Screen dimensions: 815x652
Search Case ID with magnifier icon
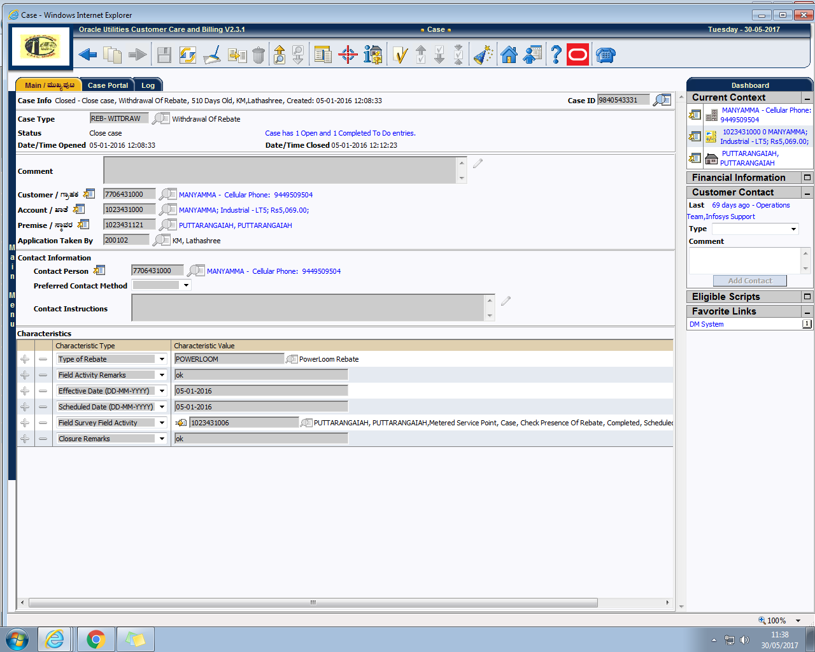coord(662,100)
